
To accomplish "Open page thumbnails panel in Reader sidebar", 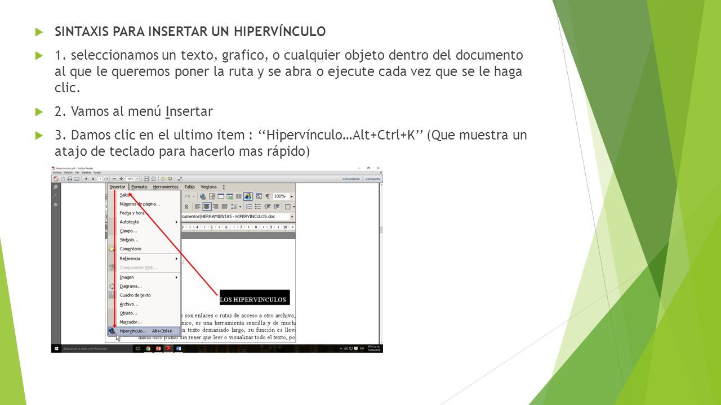I will pos(55,187).
